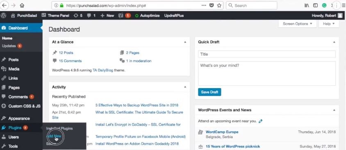Collapse WordPress Events and News panel
This screenshot has width=346, height=150.
334,110
